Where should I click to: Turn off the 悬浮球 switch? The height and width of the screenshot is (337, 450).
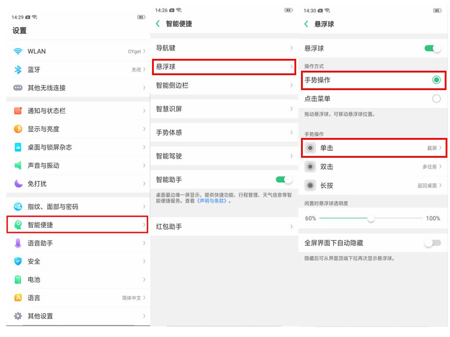pyautogui.click(x=432, y=48)
